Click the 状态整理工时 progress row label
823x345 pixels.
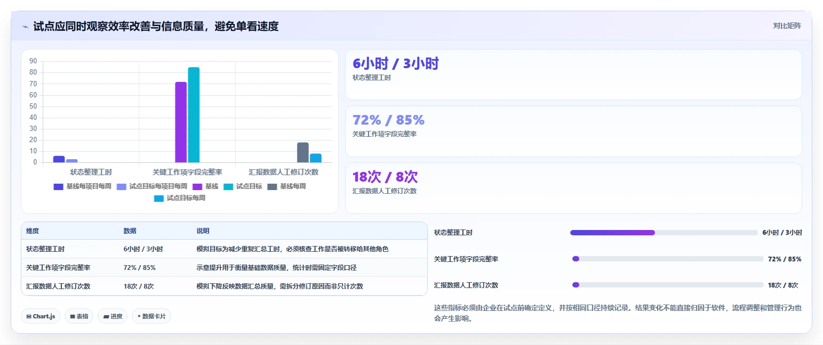coord(453,233)
